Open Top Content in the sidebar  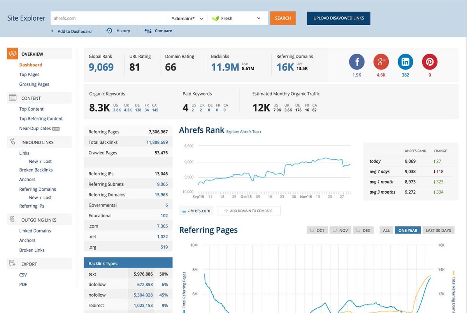click(32, 109)
